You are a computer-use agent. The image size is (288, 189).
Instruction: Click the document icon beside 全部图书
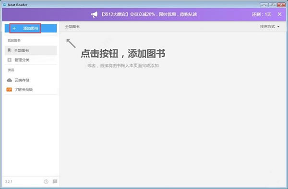(9, 50)
